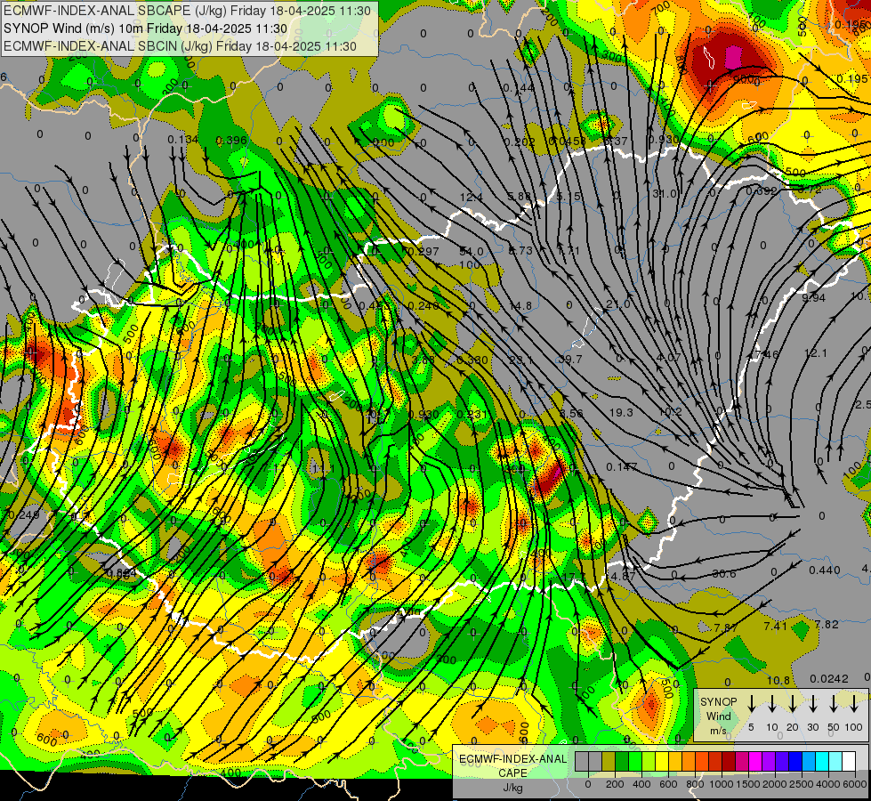Click the station value '4.87'

point(623,577)
